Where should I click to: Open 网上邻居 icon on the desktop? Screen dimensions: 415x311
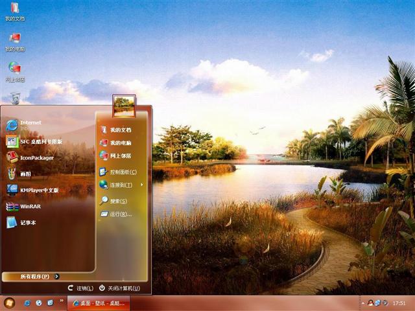point(15,72)
